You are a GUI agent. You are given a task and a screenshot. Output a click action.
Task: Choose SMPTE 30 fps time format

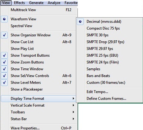coord(109,35)
